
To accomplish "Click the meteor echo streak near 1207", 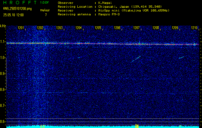I will (136, 59).
